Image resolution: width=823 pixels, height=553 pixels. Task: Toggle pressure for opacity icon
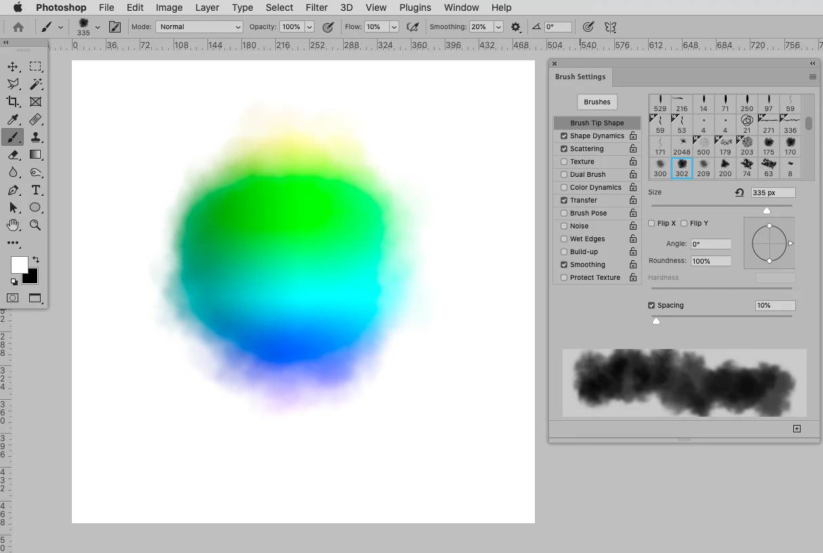pyautogui.click(x=328, y=27)
